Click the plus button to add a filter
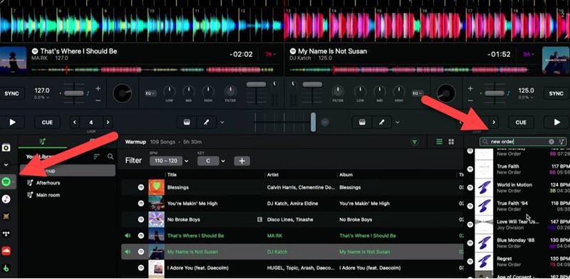 pos(242,161)
